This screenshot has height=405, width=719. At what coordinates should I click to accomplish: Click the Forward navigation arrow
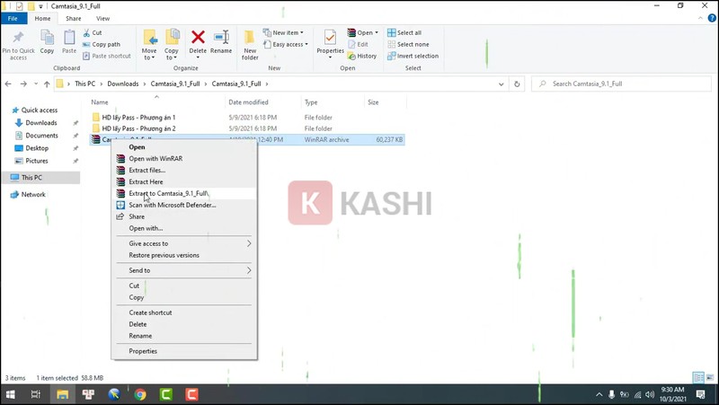point(23,84)
